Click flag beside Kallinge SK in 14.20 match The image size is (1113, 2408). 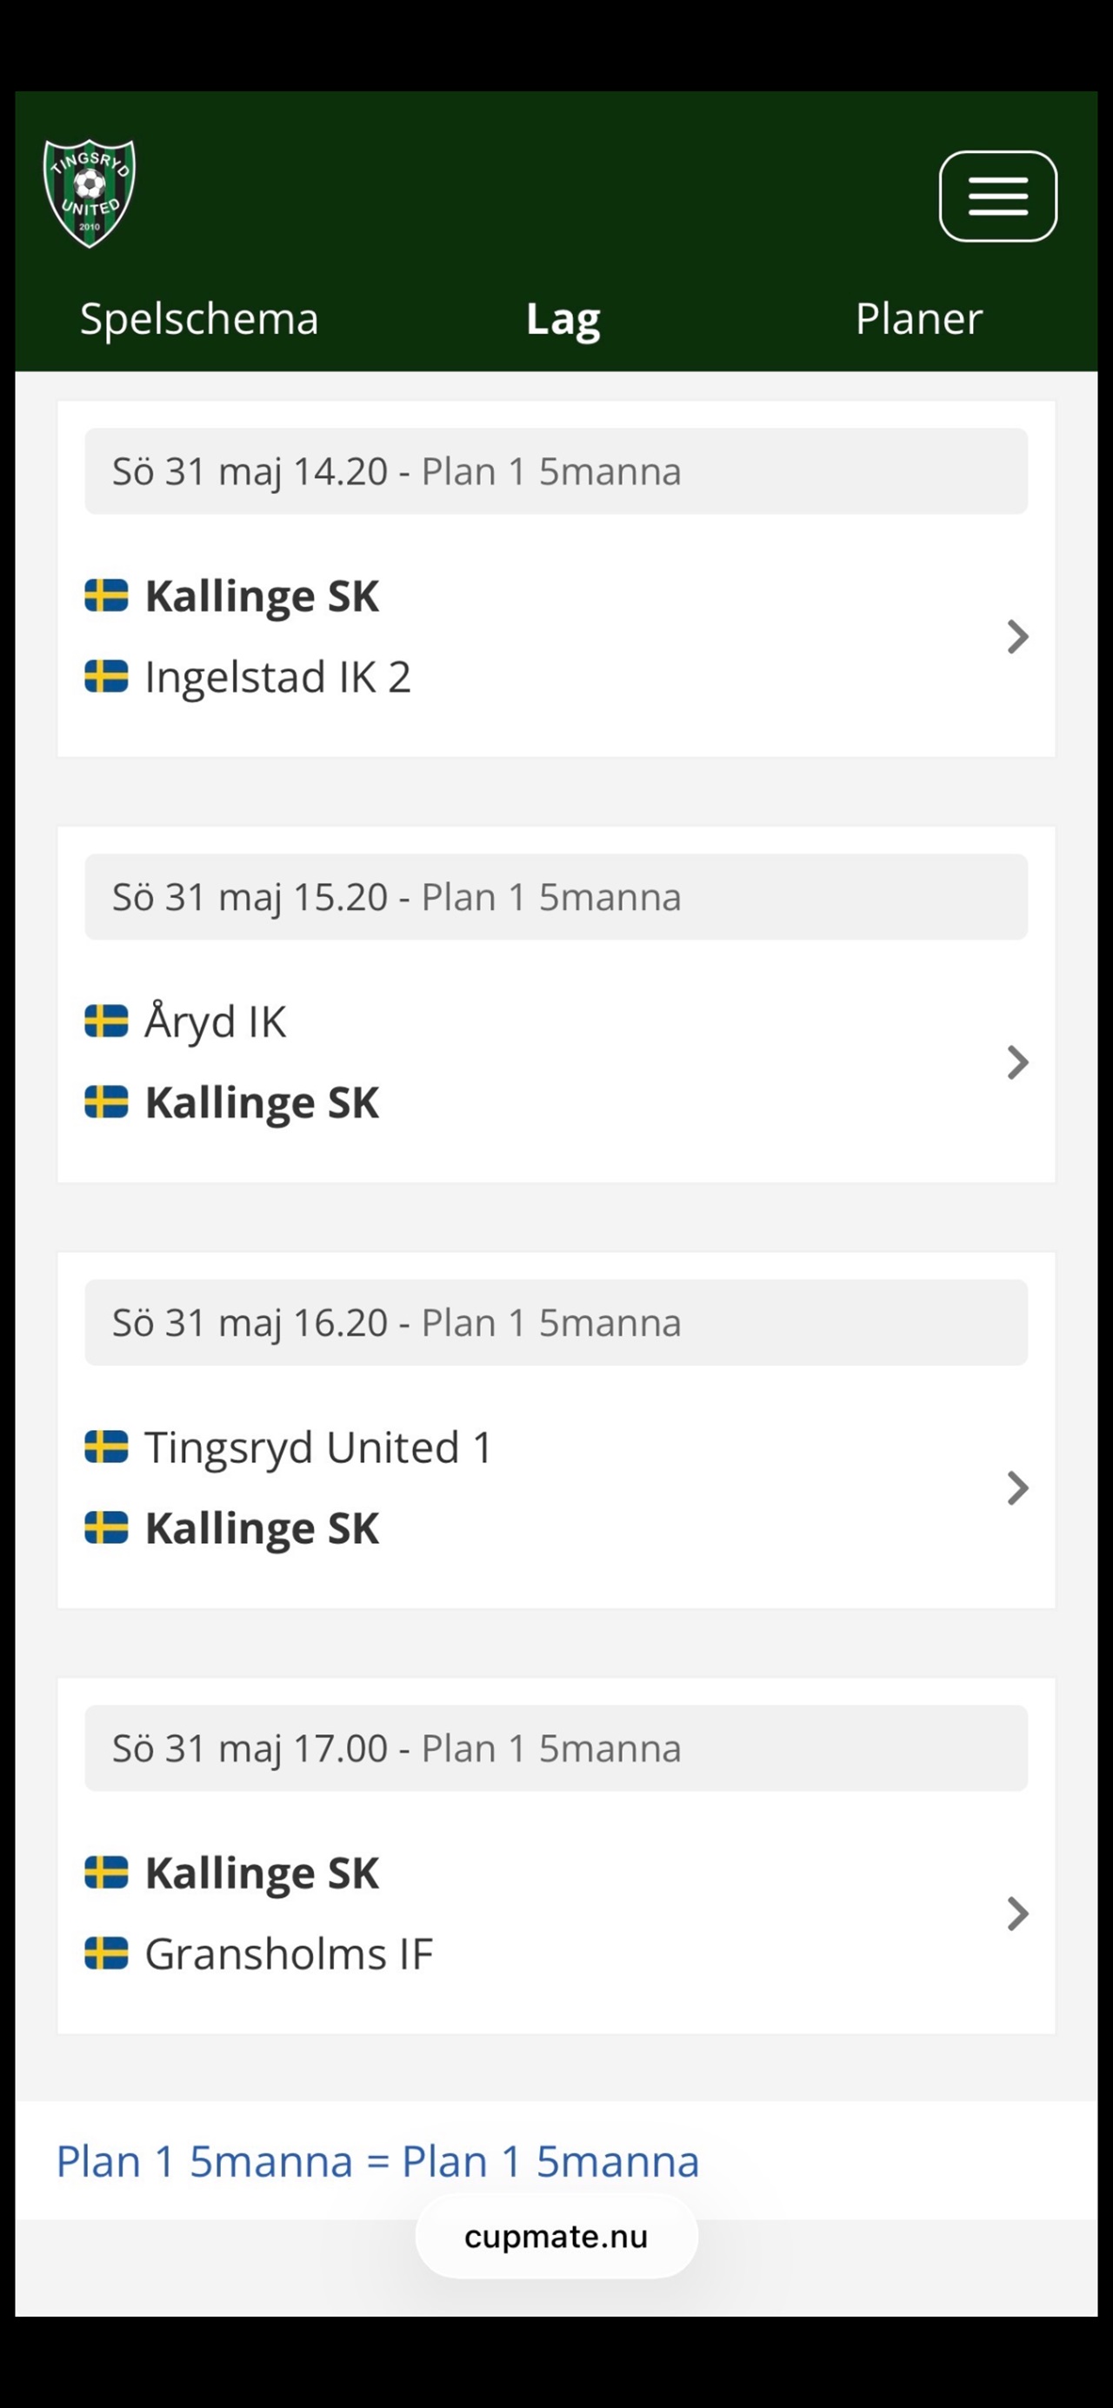[107, 595]
